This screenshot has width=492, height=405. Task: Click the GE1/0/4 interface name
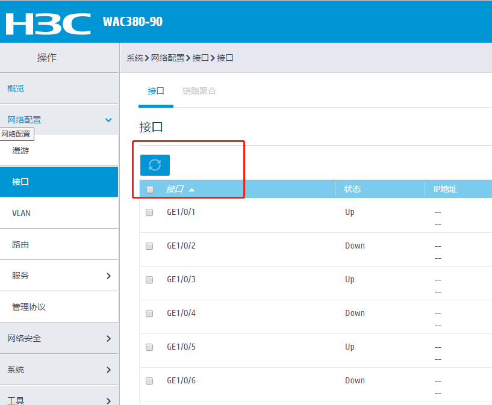[x=181, y=313]
